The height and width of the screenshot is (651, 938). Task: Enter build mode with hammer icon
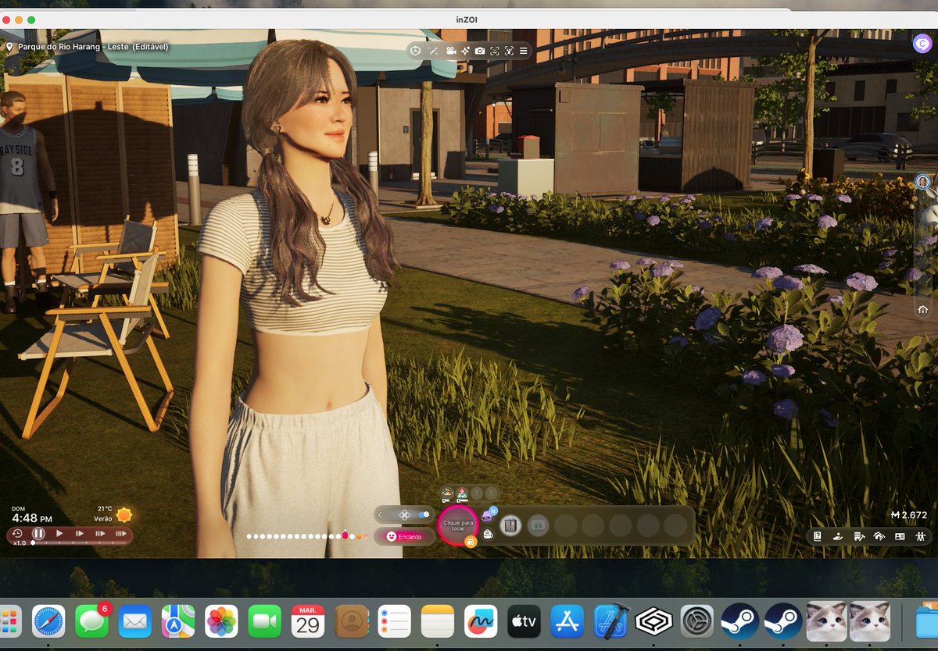(x=858, y=536)
